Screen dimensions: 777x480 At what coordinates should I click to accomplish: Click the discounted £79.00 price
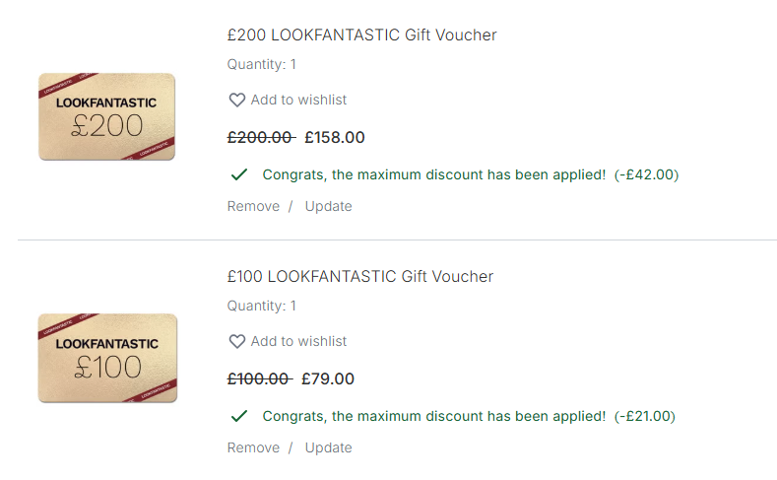click(328, 379)
